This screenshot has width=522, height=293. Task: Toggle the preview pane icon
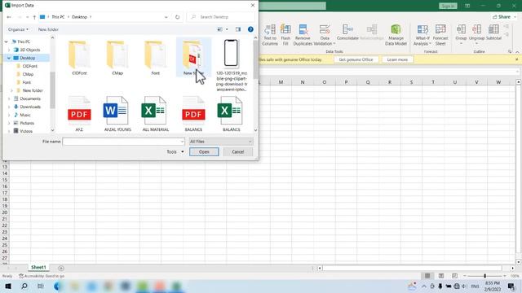click(x=237, y=29)
